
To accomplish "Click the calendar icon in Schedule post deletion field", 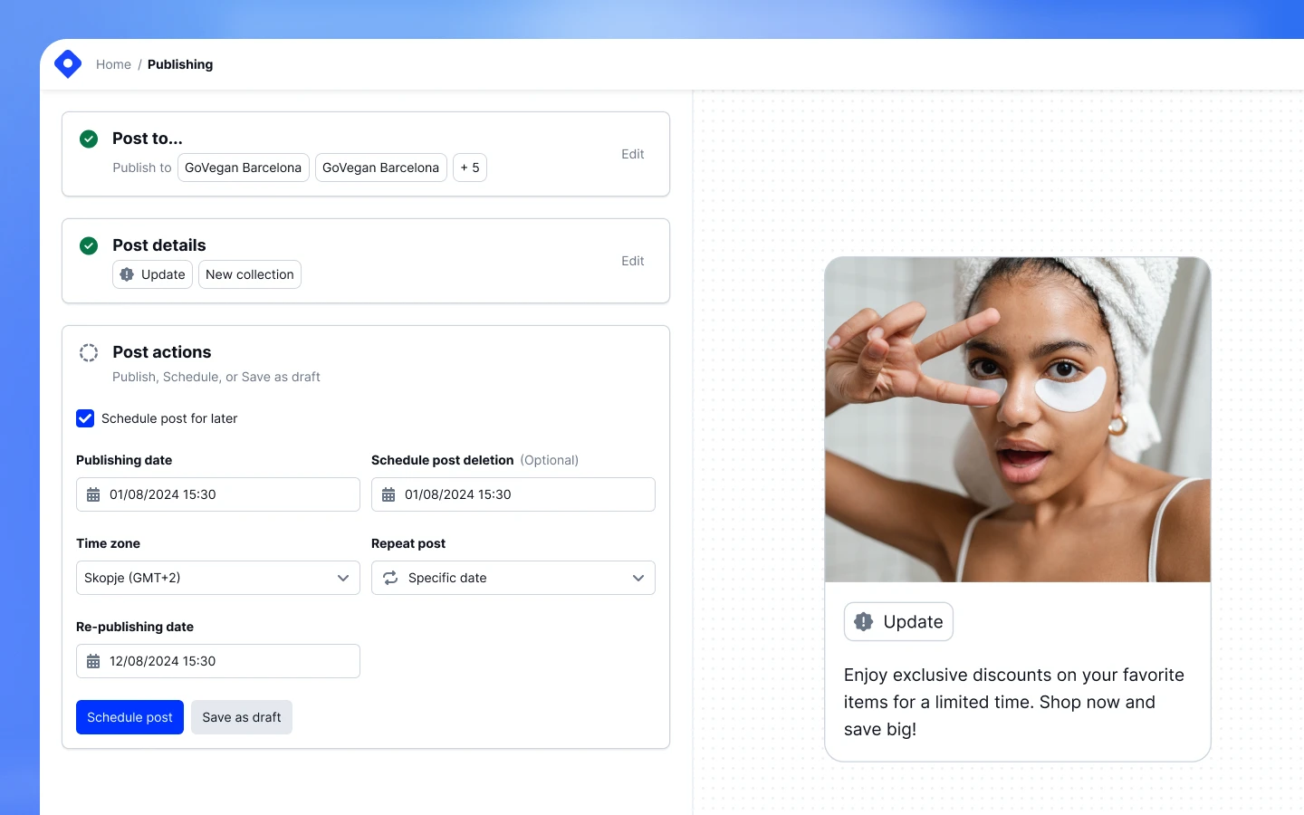I will [388, 494].
